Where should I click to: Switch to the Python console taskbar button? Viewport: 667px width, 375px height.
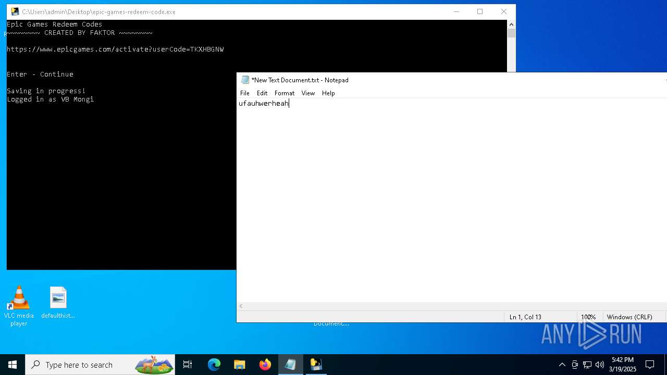coord(316,365)
